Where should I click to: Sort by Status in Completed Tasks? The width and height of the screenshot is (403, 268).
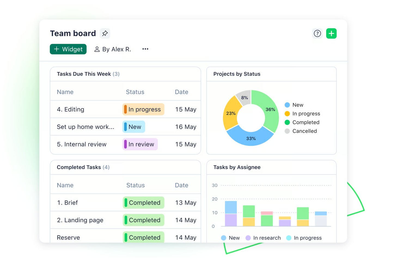pyautogui.click(x=135, y=185)
